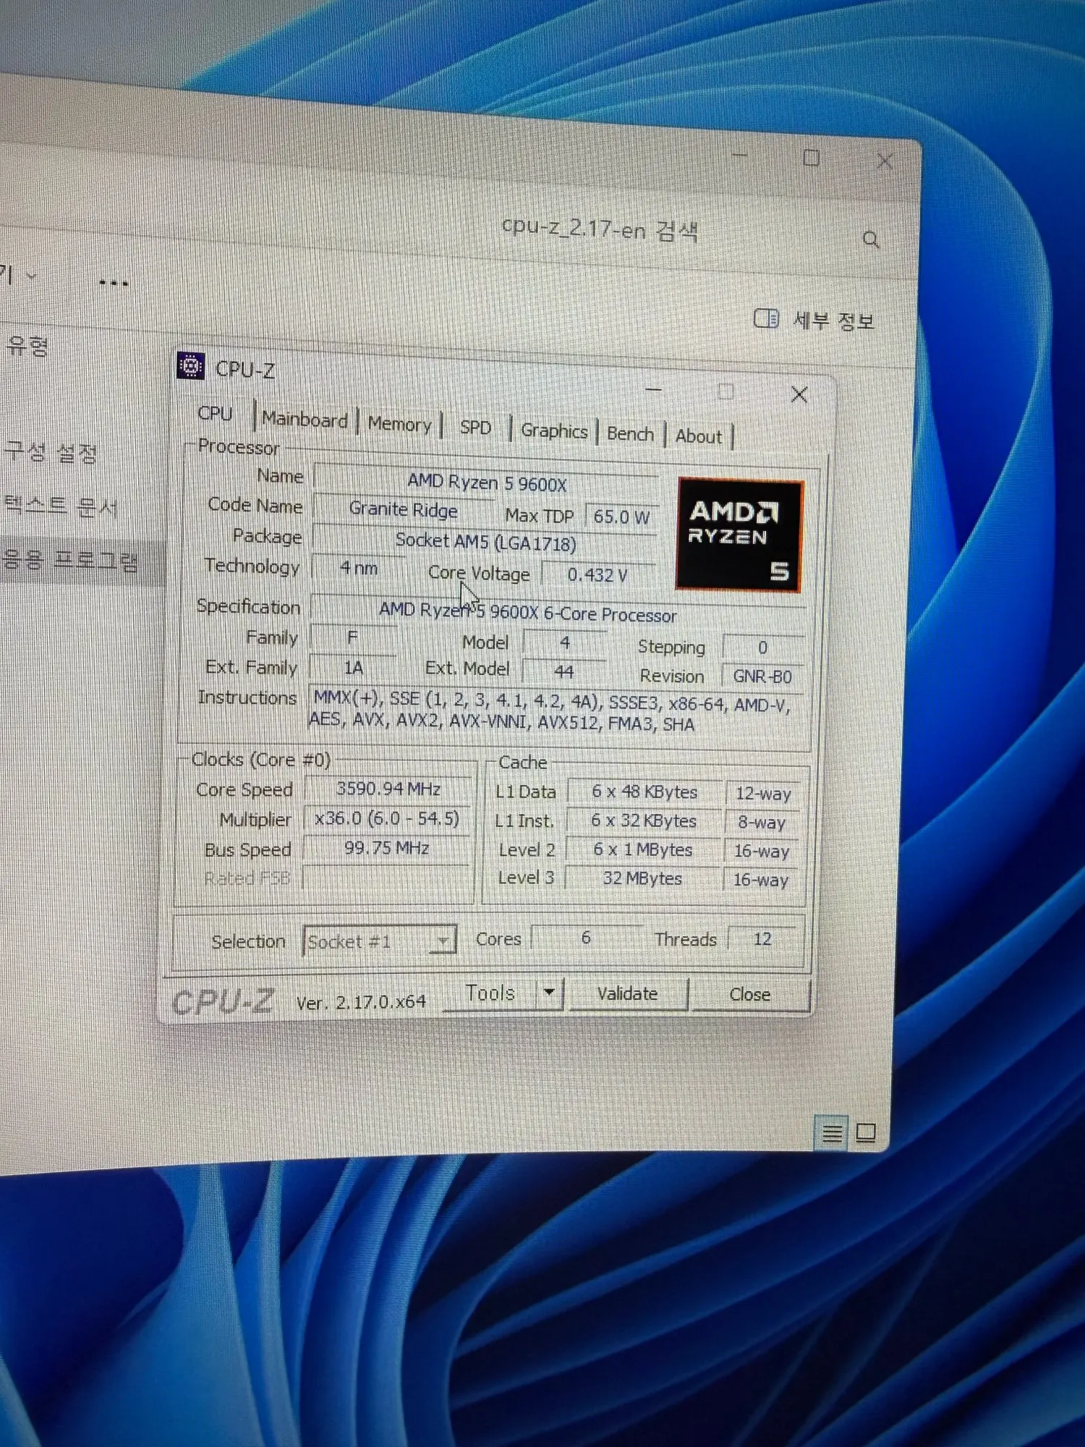Click the 유형 column header in Explorer
The width and height of the screenshot is (1085, 1447).
click(27, 345)
